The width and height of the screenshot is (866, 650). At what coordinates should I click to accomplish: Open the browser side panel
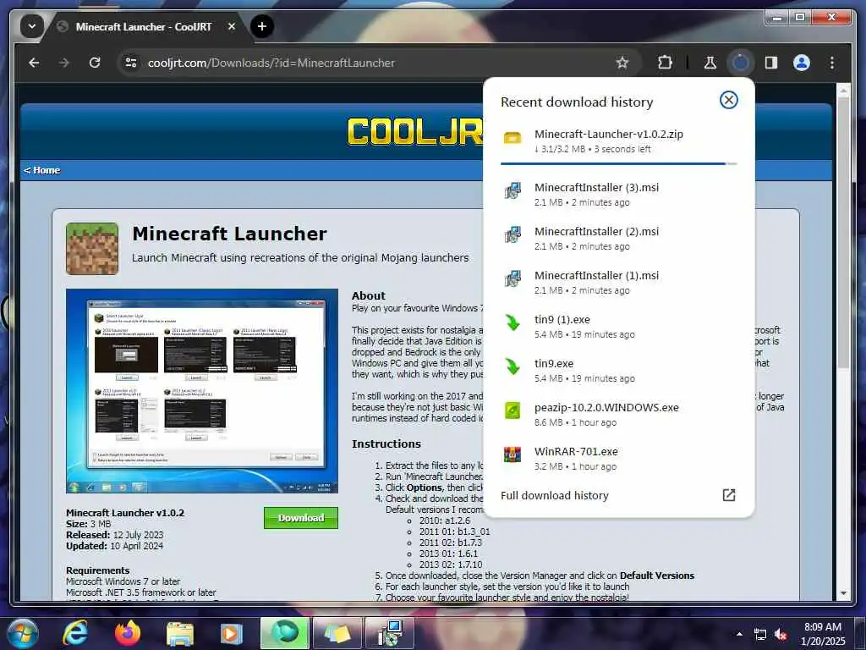[771, 63]
